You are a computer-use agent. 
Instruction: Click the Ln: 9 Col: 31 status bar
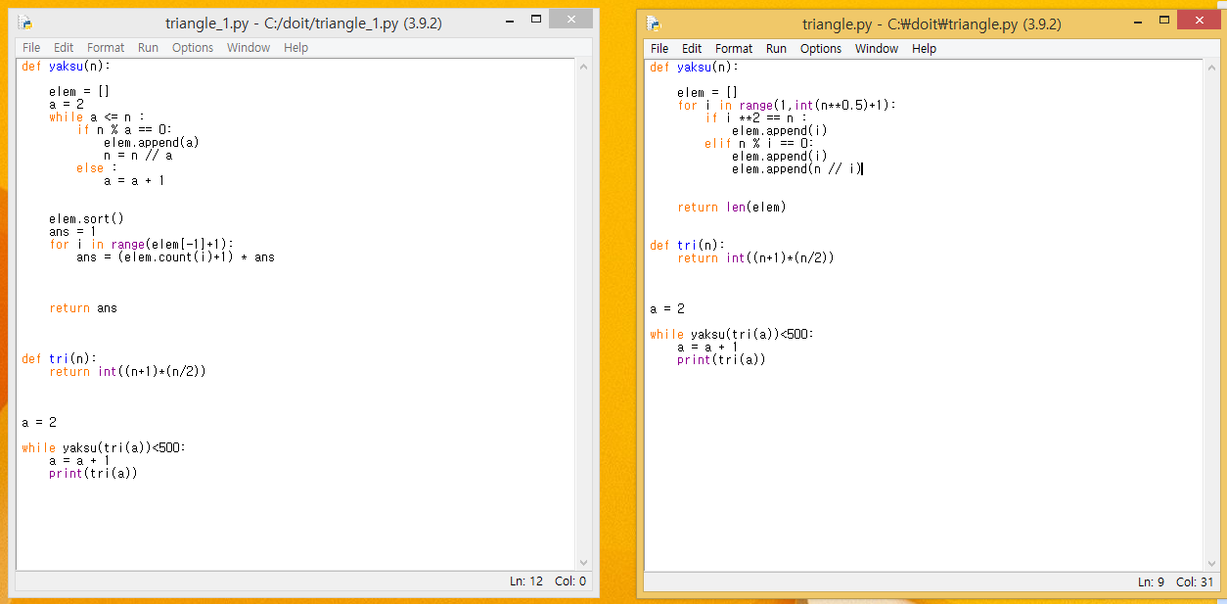coord(1174,581)
